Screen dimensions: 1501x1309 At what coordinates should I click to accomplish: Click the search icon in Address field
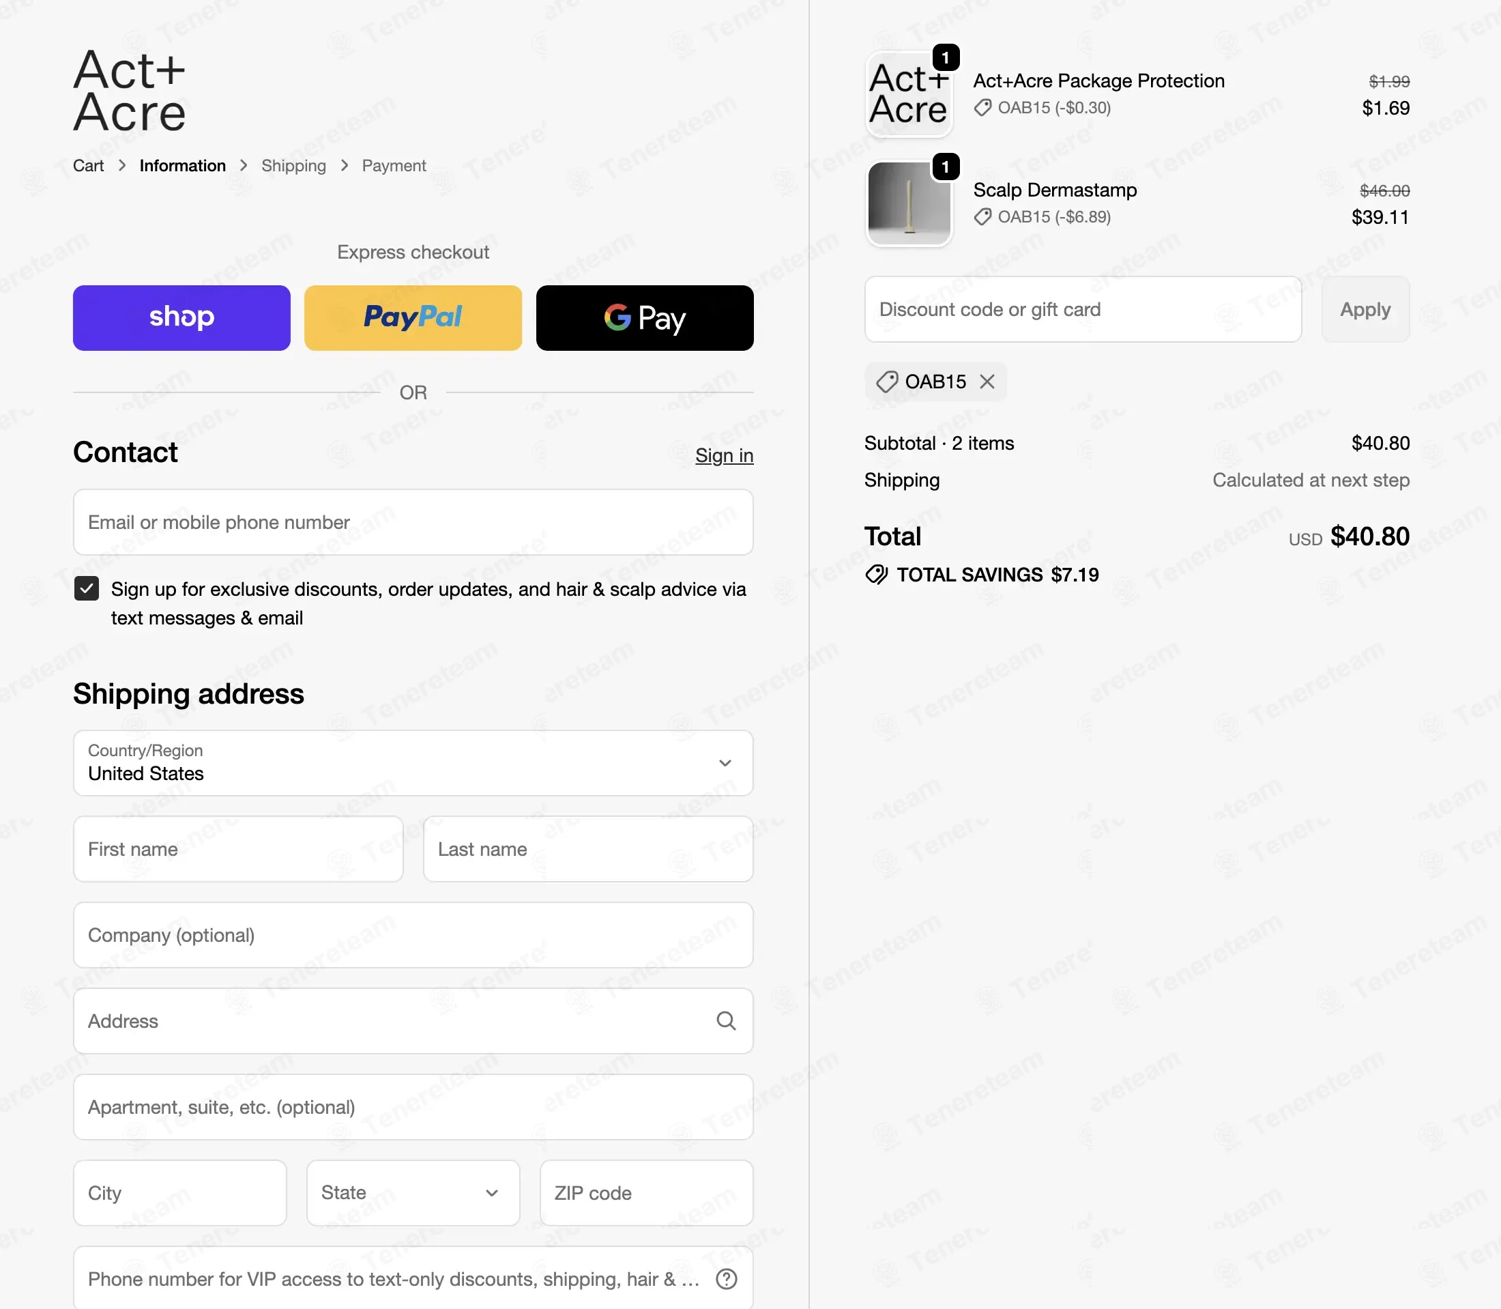[726, 1020]
